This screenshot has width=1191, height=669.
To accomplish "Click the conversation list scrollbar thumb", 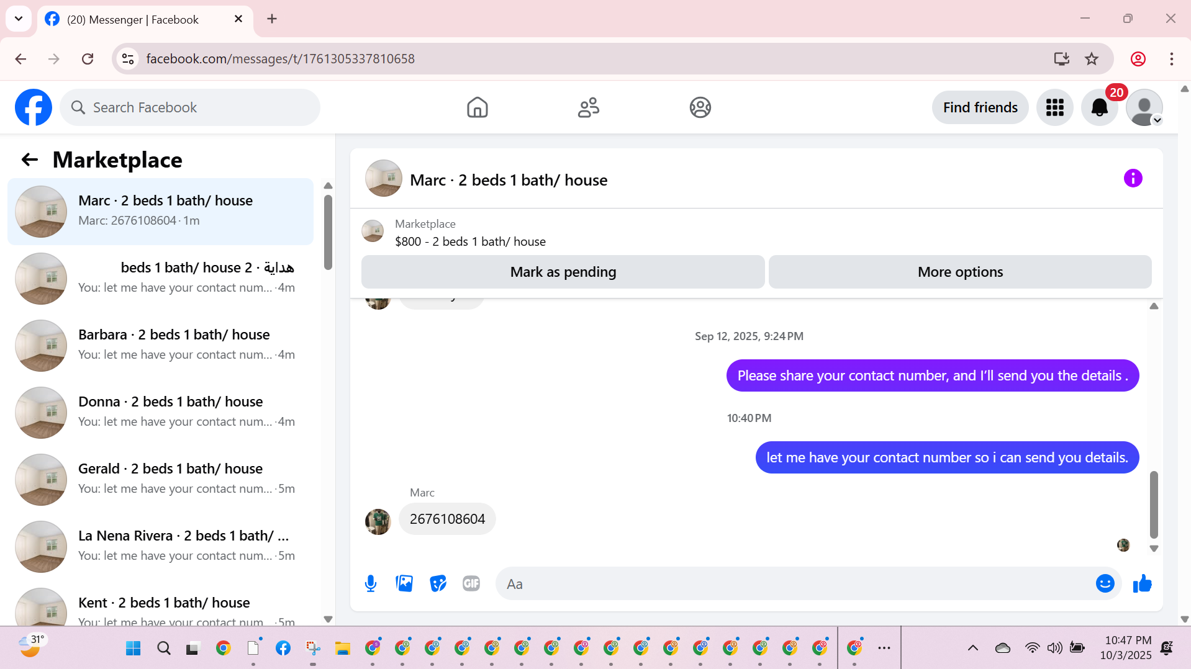I will [328, 233].
